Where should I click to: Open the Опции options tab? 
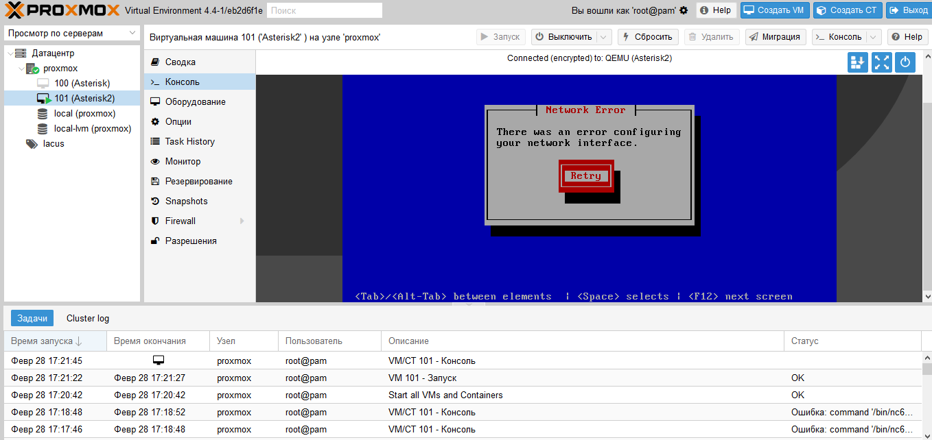pyautogui.click(x=199, y=121)
